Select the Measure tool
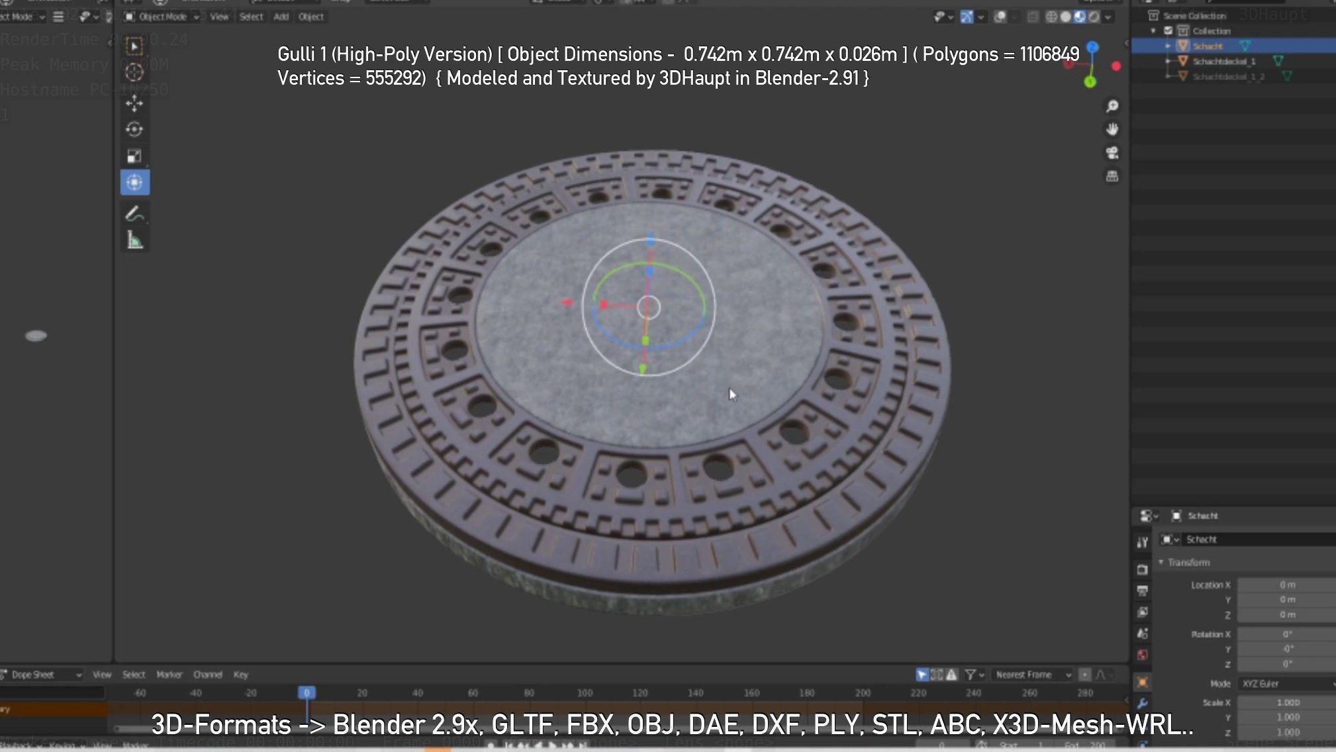The image size is (1336, 752). coord(134,240)
